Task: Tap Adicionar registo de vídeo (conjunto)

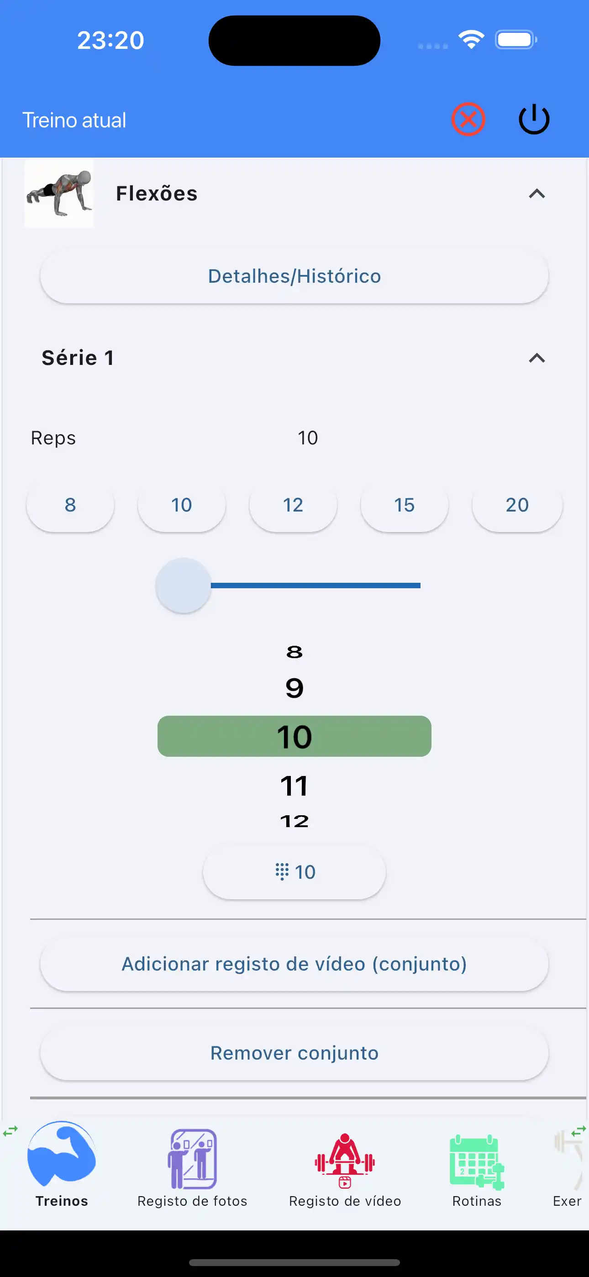Action: [x=294, y=964]
